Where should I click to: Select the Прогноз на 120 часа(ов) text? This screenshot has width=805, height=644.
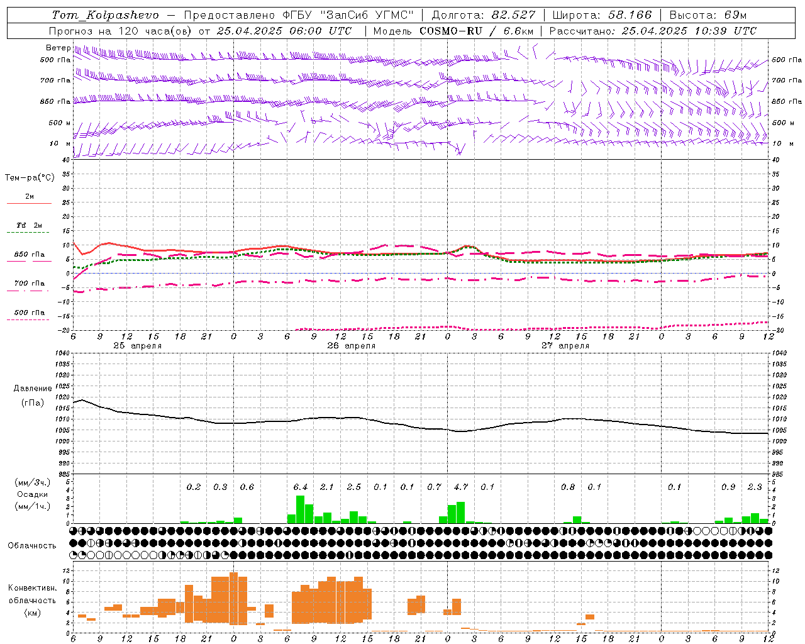[x=121, y=31]
